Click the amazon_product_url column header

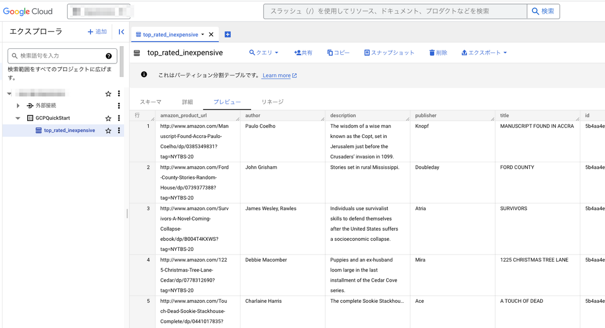coord(198,115)
